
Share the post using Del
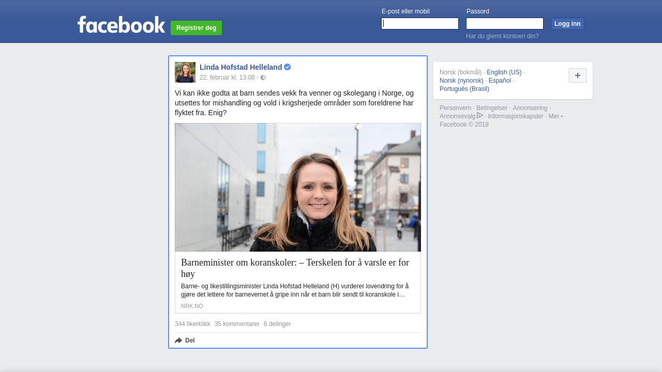pos(185,340)
